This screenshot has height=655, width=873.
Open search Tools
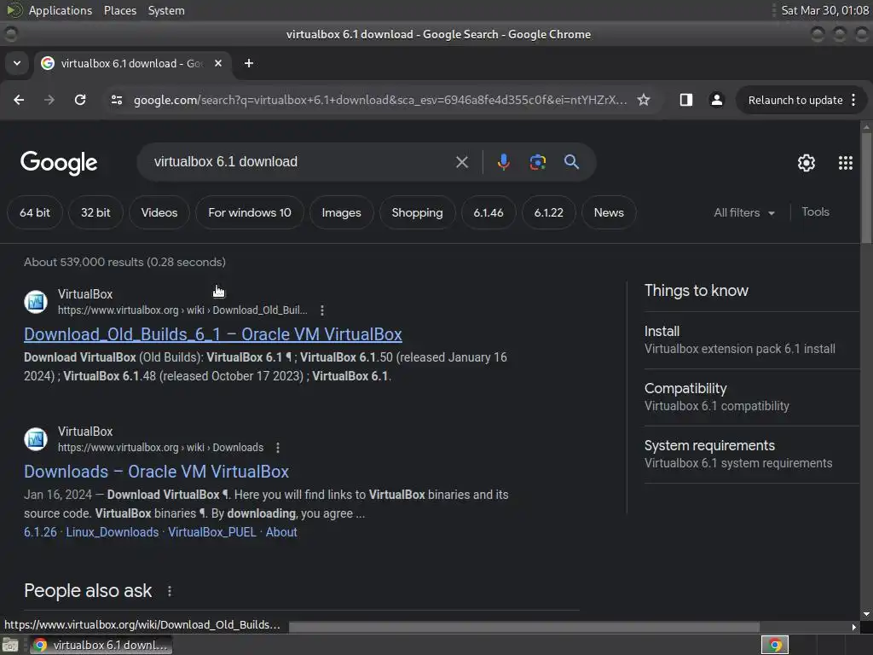click(x=816, y=212)
